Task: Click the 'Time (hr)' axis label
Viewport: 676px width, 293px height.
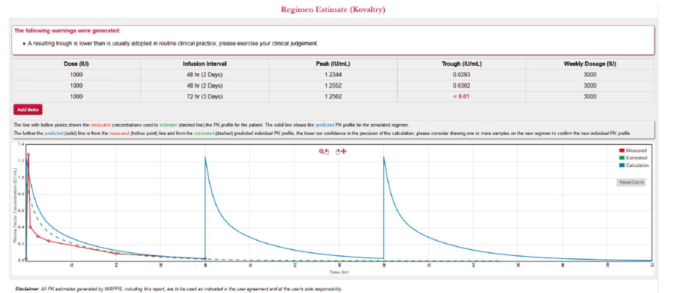Action: [x=339, y=272]
